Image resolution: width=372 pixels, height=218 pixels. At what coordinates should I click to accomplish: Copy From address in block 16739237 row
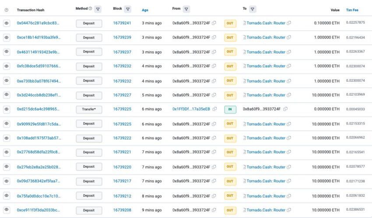coord(214,52)
